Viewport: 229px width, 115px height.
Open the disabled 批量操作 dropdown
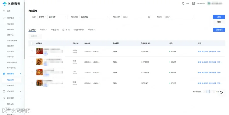pos(35,36)
